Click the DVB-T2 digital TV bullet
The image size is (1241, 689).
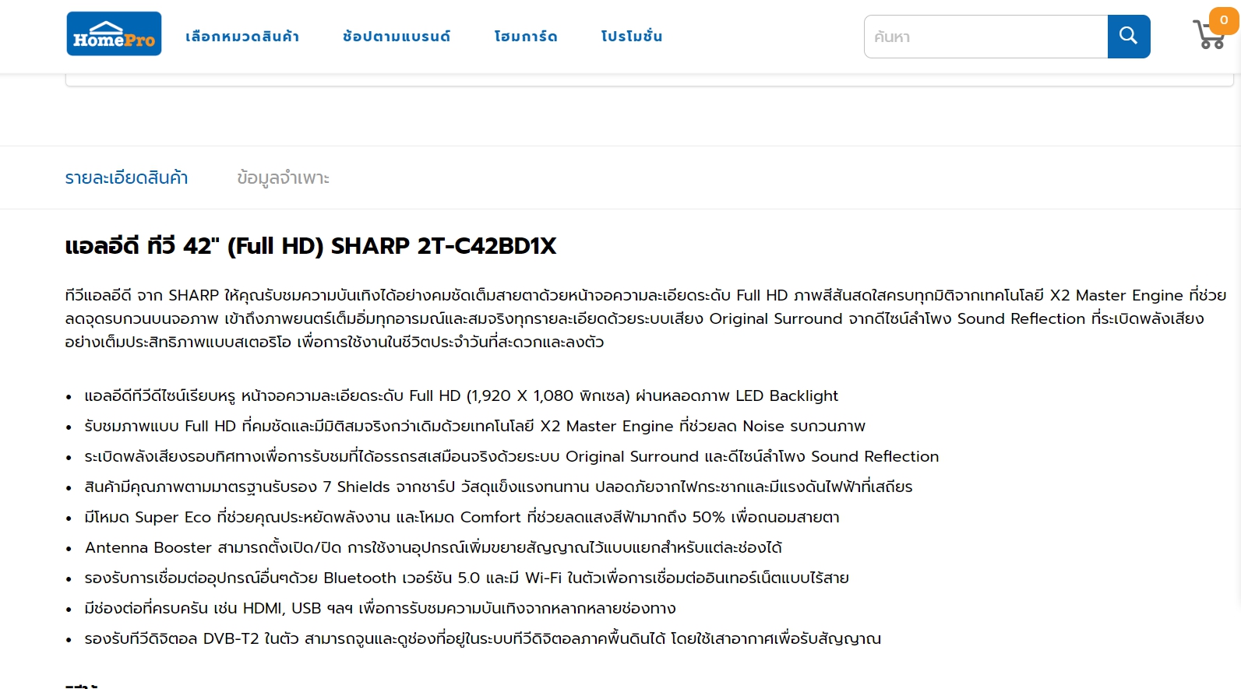tap(483, 638)
